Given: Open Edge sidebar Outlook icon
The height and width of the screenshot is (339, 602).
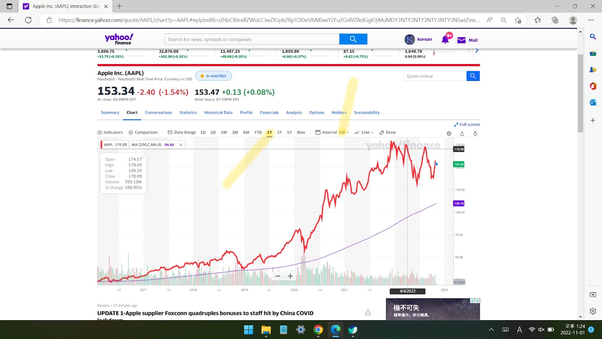Looking at the screenshot, I should [x=593, y=102].
